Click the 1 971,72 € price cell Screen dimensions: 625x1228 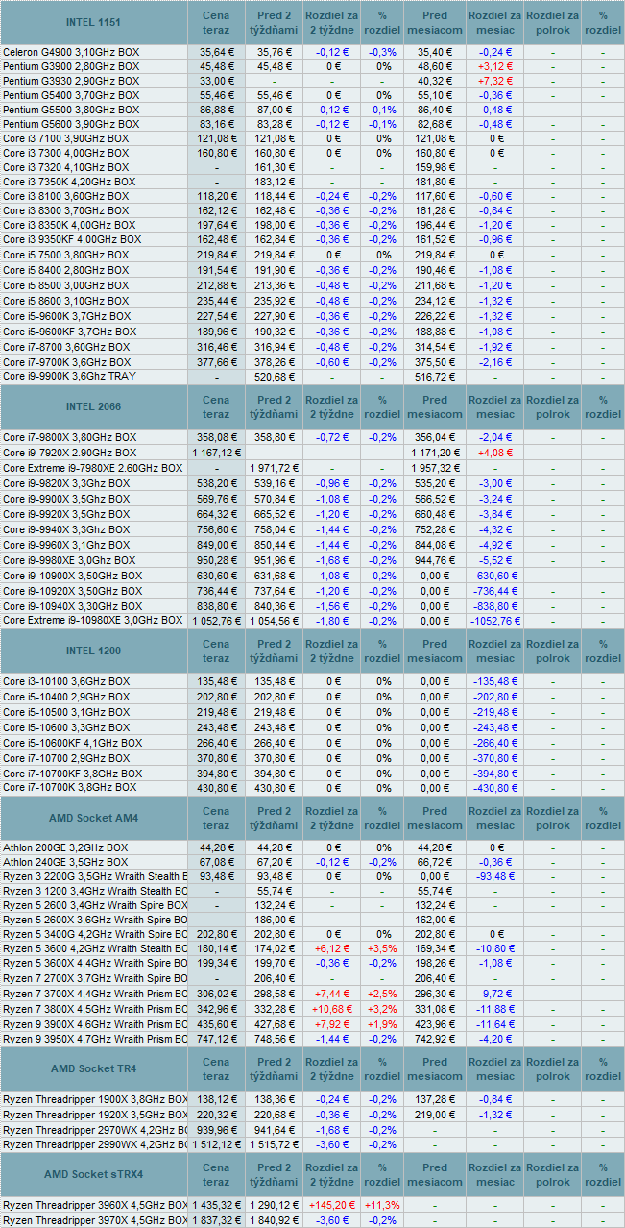276,468
